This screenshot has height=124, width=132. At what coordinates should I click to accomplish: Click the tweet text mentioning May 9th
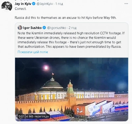pyautogui.click(x=65, y=18)
